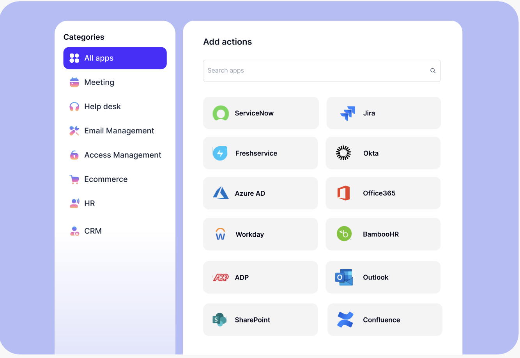
Task: Add the Workday app by its name
Action: (250, 234)
